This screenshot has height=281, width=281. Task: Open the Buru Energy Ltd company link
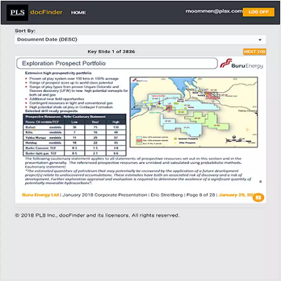tap(40, 195)
